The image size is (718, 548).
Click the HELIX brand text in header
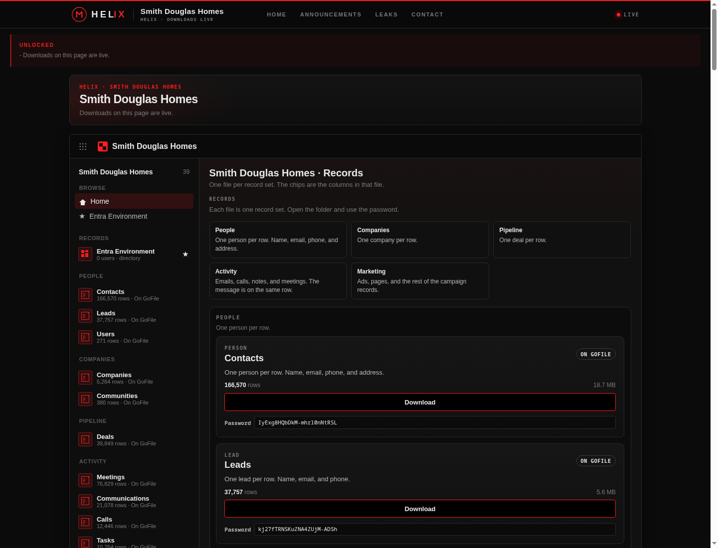point(108,14)
